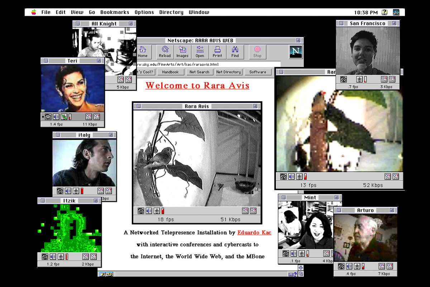The height and width of the screenshot is (287, 430).
Task: Click the Open location toolbar icon
Action: [x=200, y=52]
